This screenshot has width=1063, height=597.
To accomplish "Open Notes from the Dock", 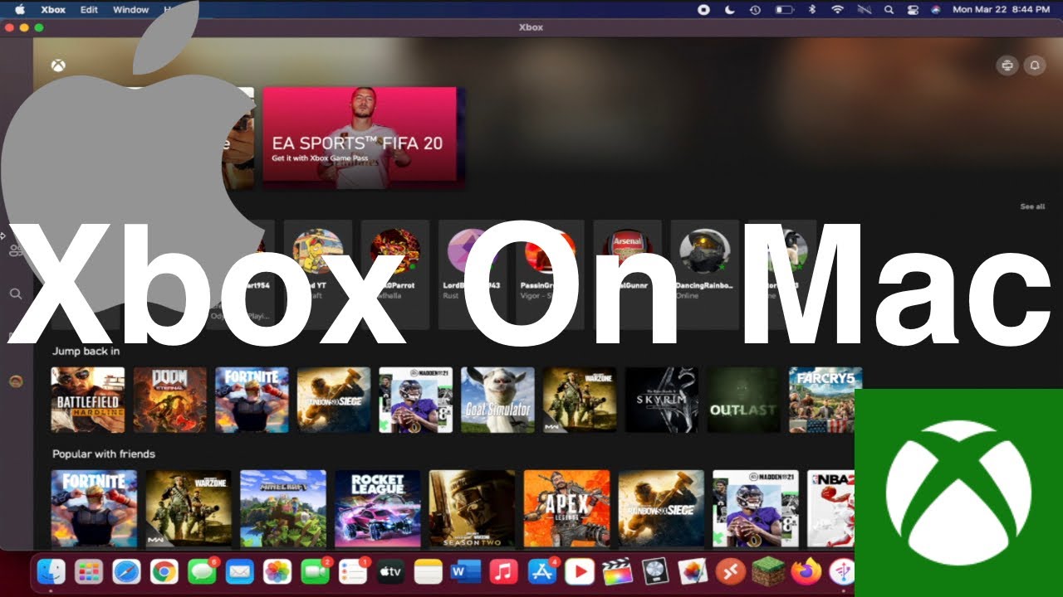I will click(x=428, y=571).
